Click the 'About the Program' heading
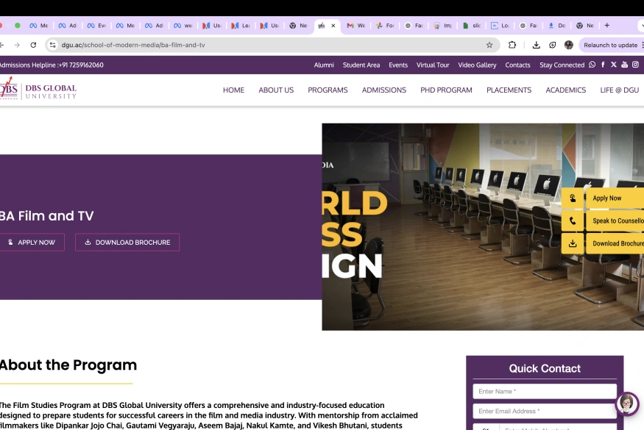Viewport: 644px width, 430px height. tap(68, 365)
